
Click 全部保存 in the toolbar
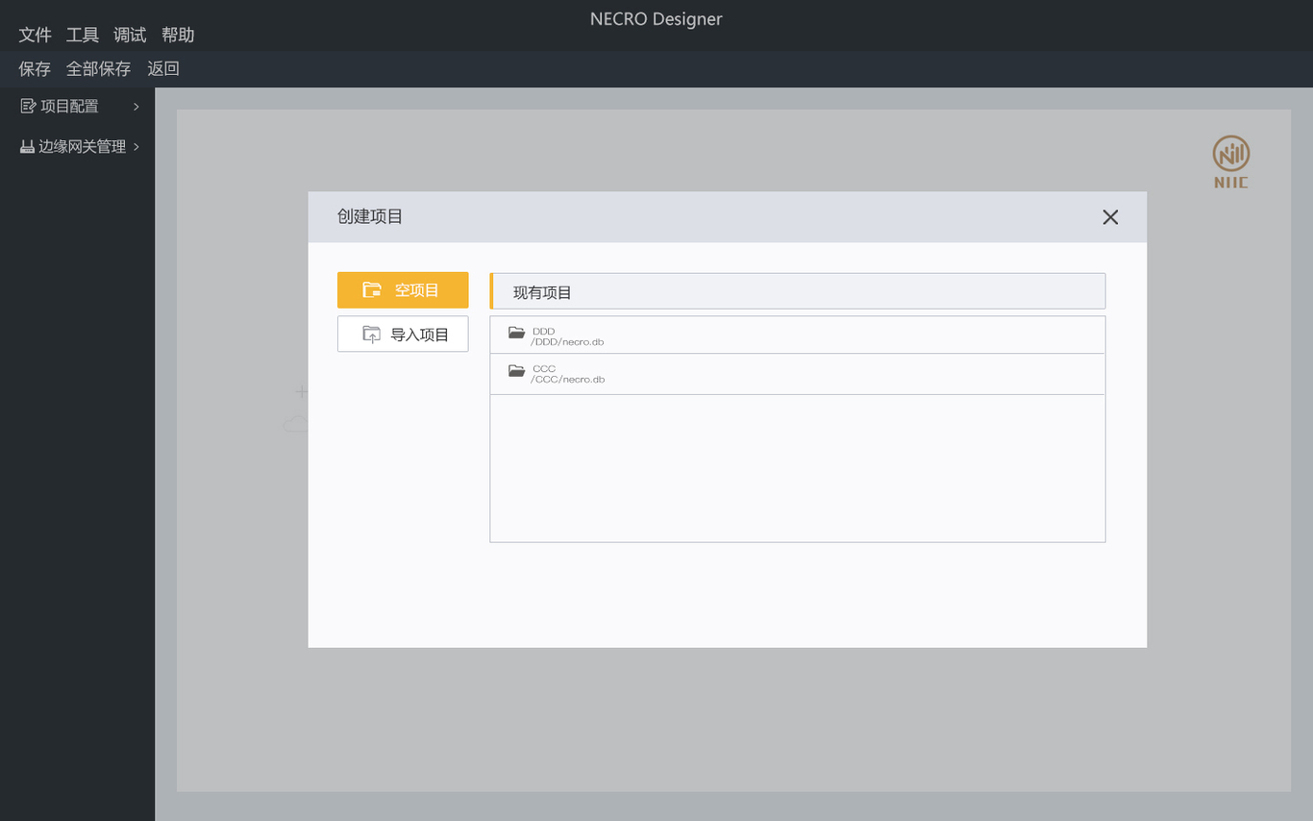(x=98, y=68)
